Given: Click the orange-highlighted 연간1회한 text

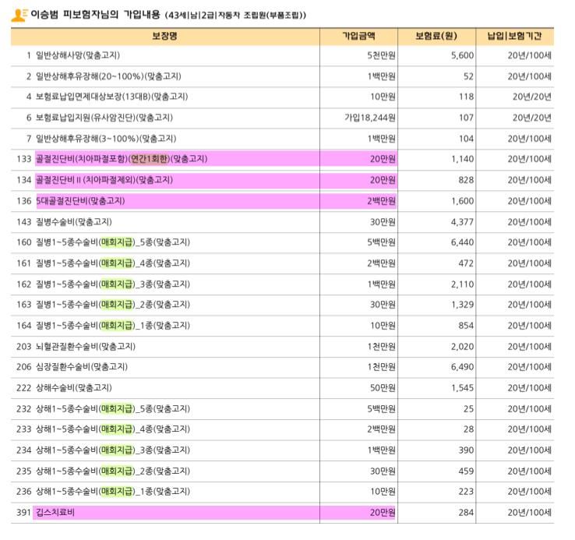Looking at the screenshot, I should coord(150,159).
